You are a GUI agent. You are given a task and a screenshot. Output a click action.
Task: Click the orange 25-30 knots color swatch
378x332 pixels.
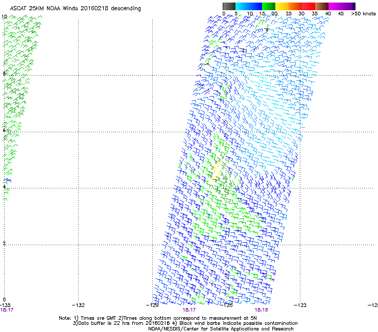click(x=295, y=6)
